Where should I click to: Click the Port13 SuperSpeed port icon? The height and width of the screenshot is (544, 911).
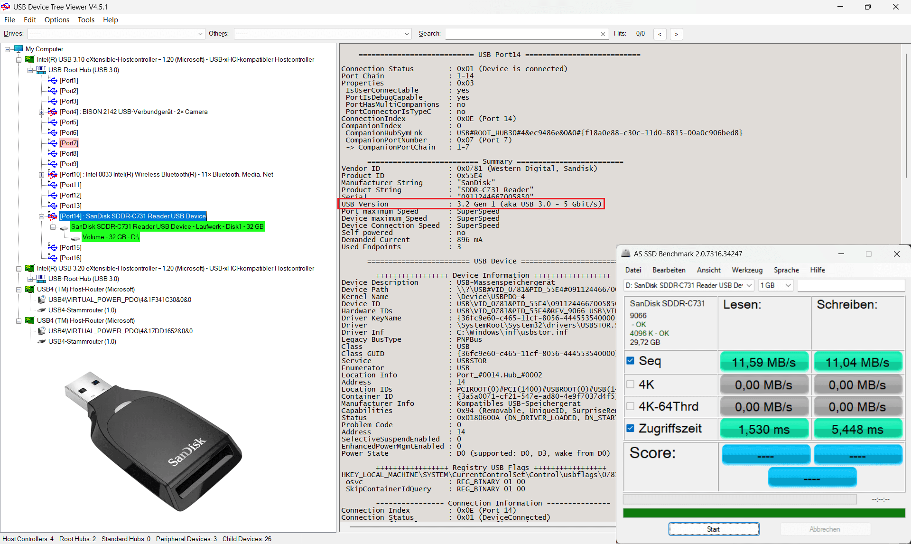(53, 206)
